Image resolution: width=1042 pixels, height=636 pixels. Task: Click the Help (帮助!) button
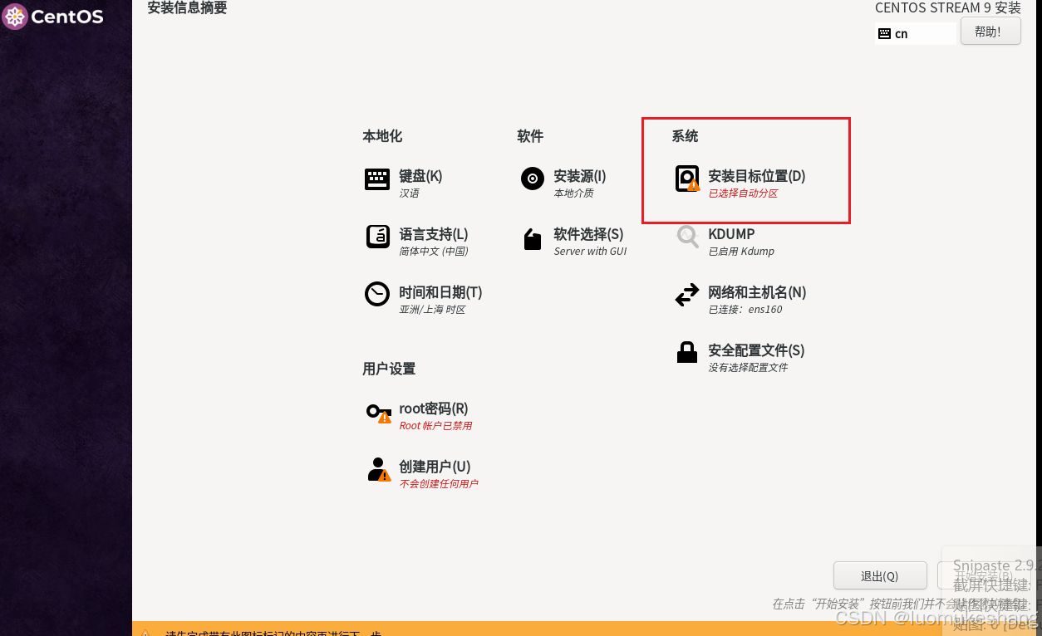click(x=990, y=32)
